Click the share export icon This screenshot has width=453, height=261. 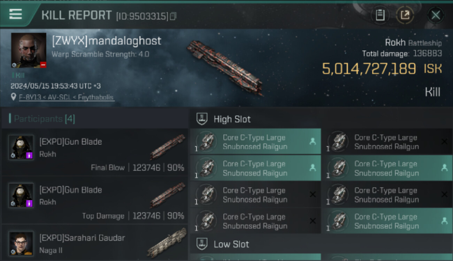[x=405, y=15]
